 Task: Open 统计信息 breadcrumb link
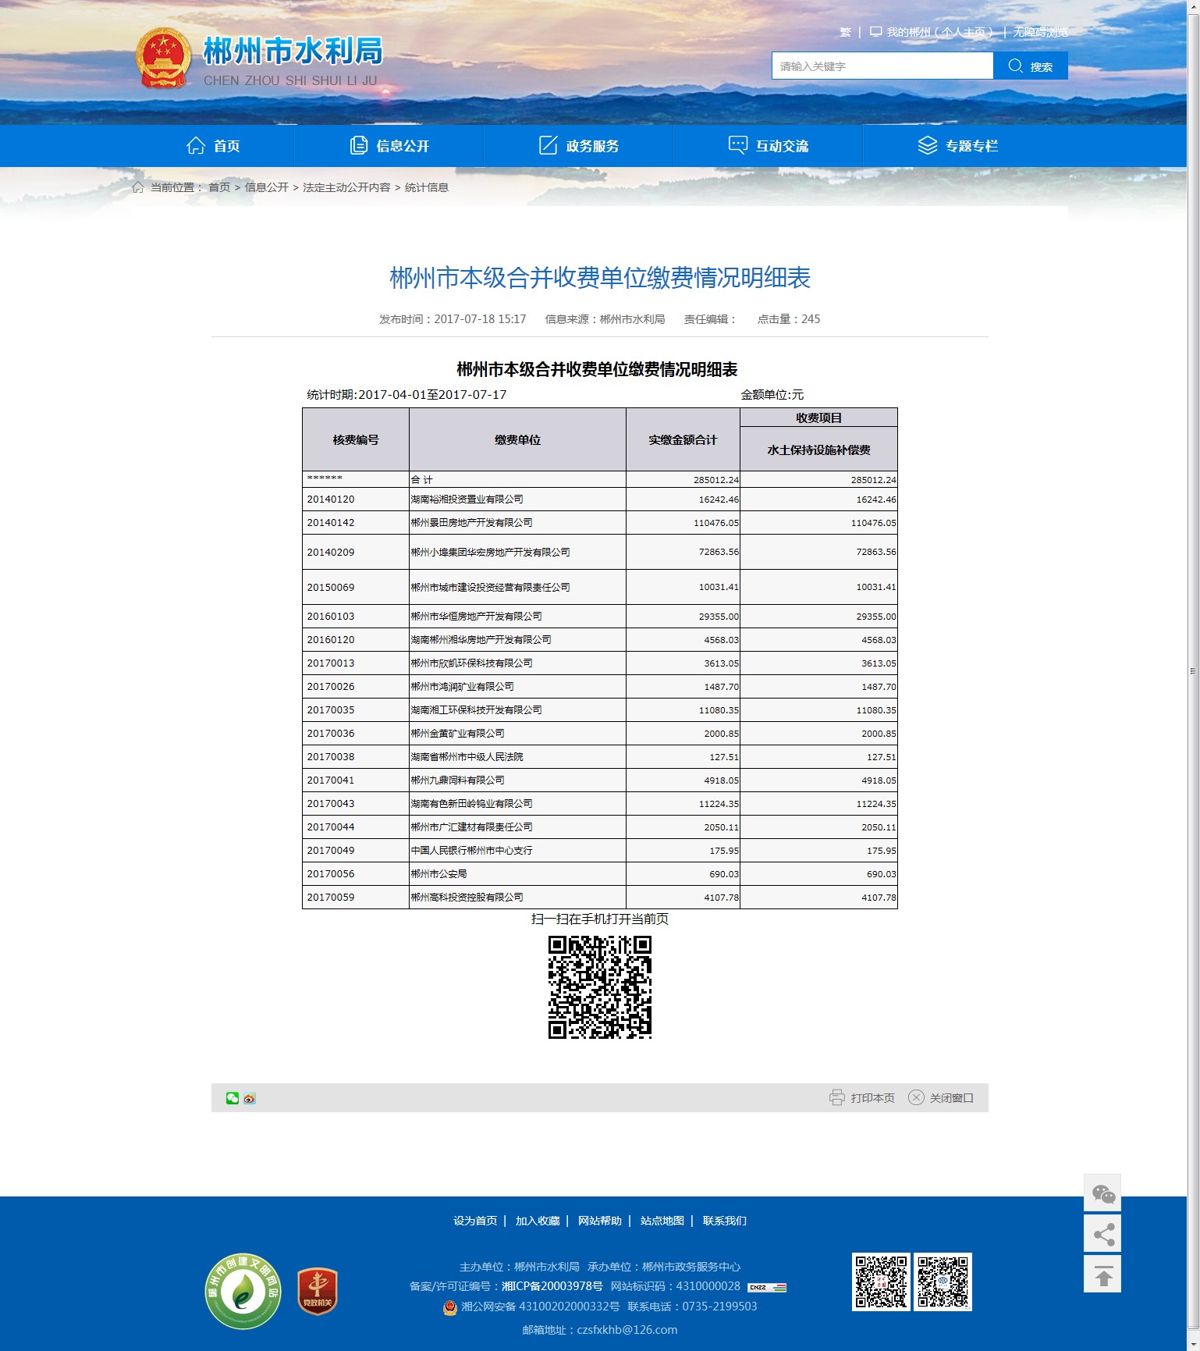point(427,187)
